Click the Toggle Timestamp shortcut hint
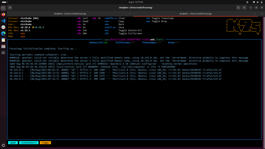The height and width of the screenshot is (149, 265). tap(160, 18)
